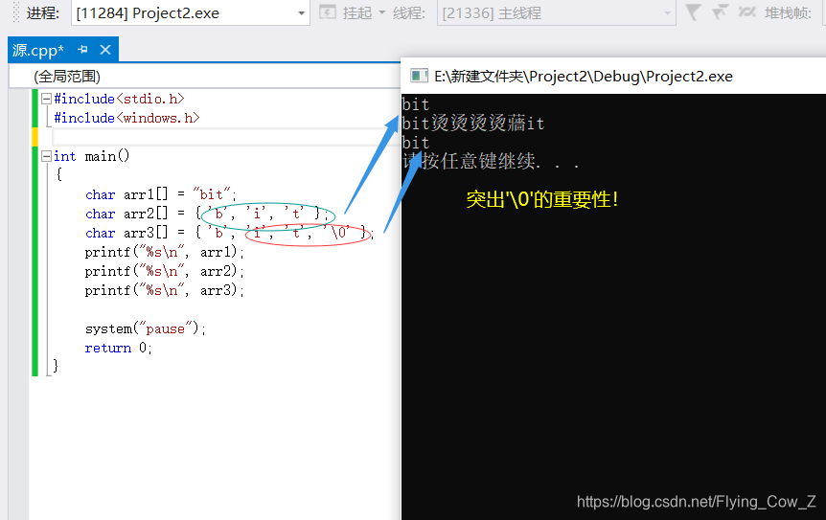Click the console title bar path Project2.exe
Image resolution: width=826 pixels, height=520 pixels.
(x=584, y=77)
